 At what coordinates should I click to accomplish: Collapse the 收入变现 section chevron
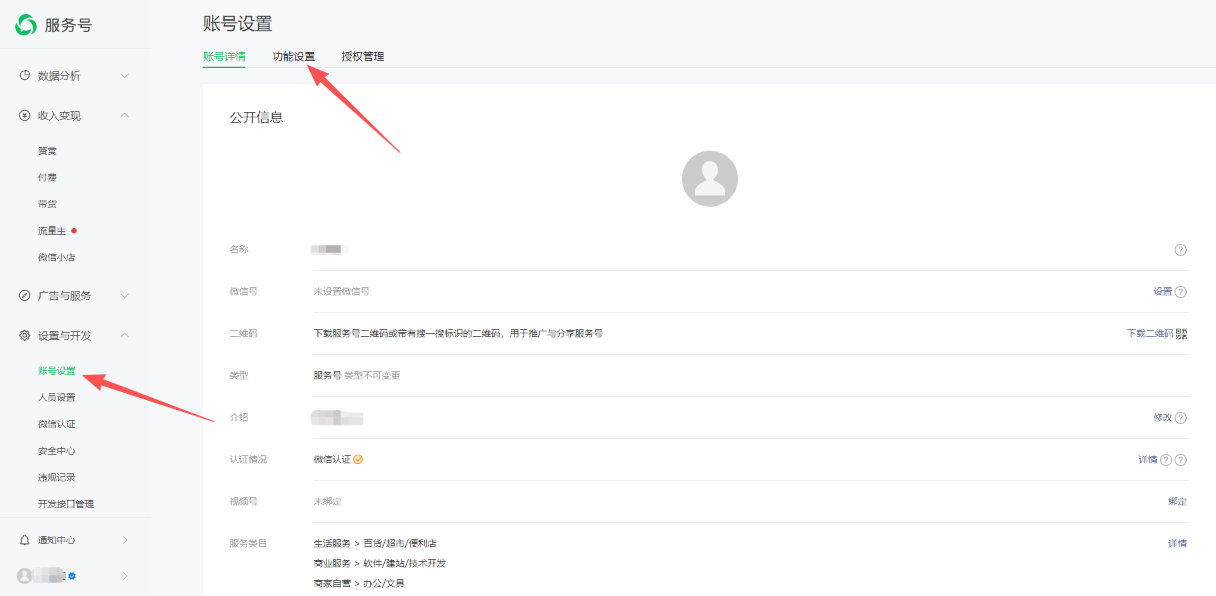(124, 115)
